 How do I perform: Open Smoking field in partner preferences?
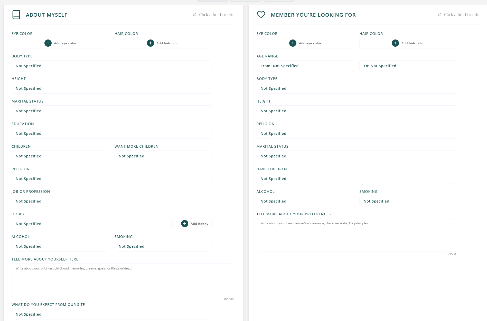[x=408, y=201]
